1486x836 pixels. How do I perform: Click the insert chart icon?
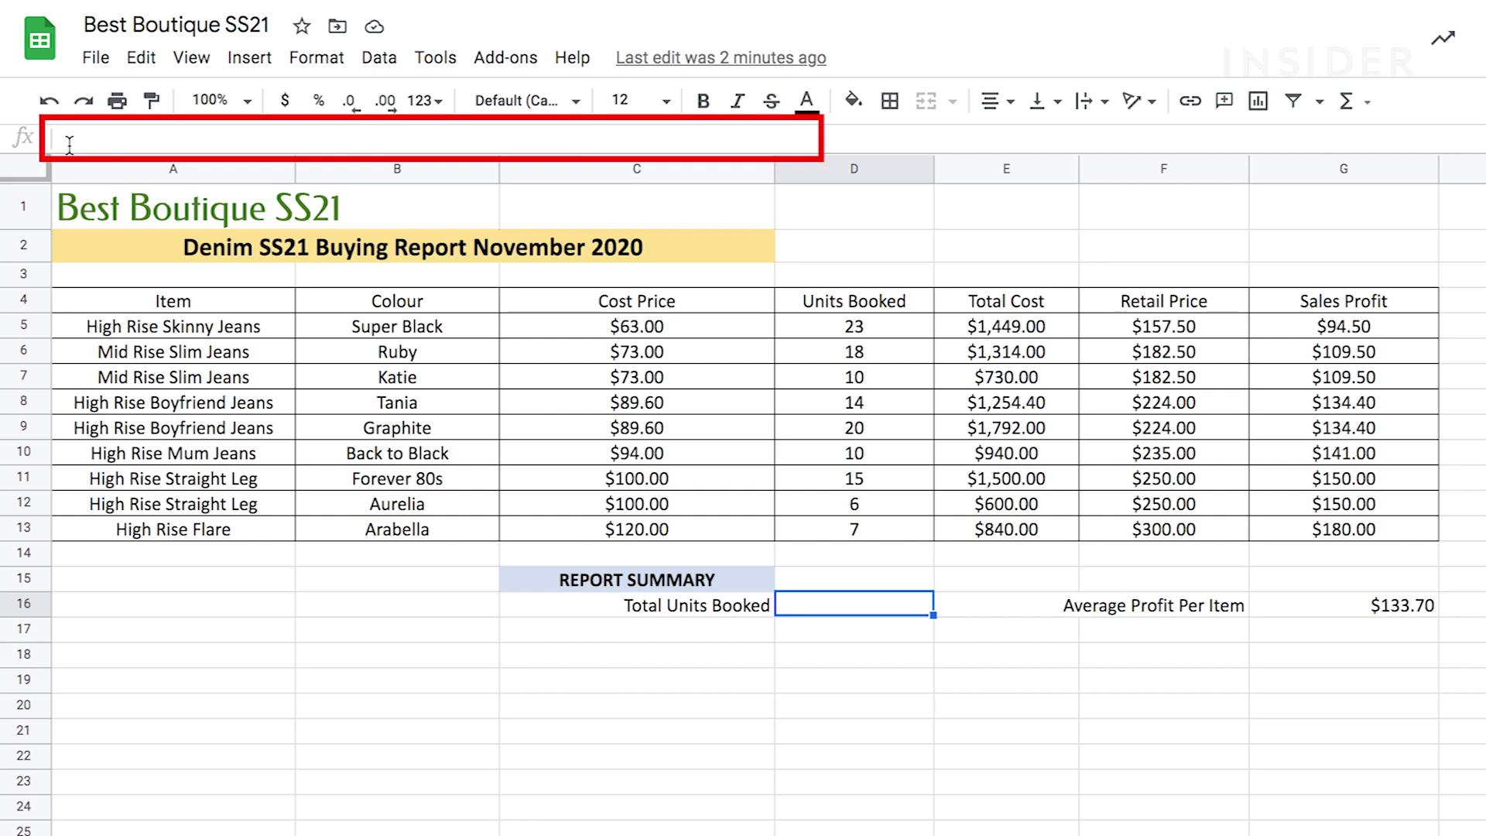tap(1258, 101)
